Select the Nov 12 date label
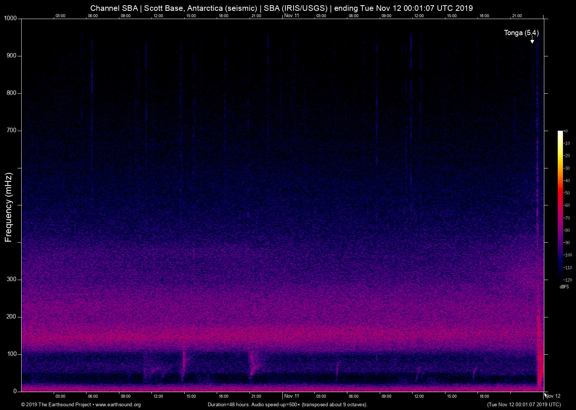Image resolution: width=576 pixels, height=410 pixels. click(553, 396)
